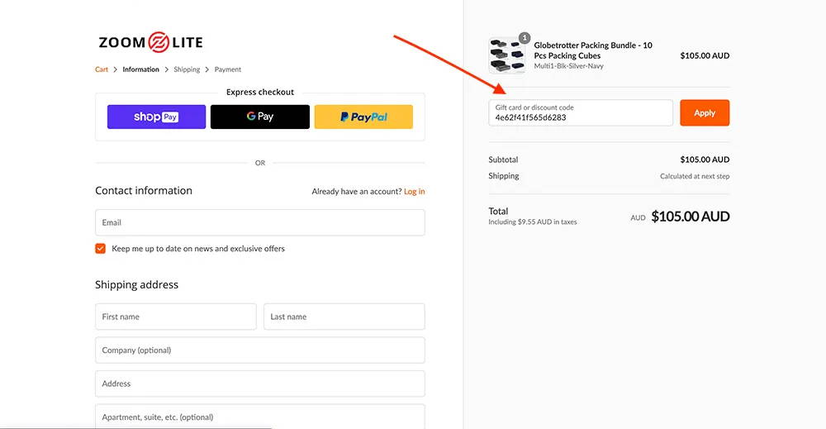The width and height of the screenshot is (826, 429).
Task: Open the Zoomlite logo homepage
Action: 150,42
